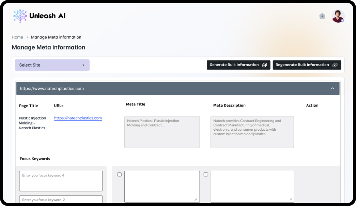Click the Focus Keywords label
Screen dimensions: 356x206
35,159
